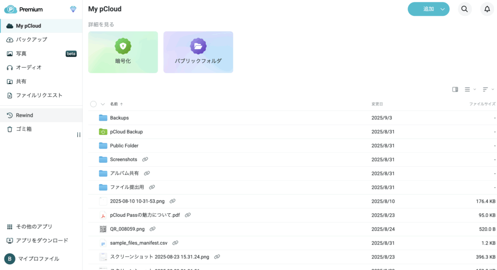497x270 pixels.
Task: Open バックアップ in the sidebar
Action: coord(41,40)
